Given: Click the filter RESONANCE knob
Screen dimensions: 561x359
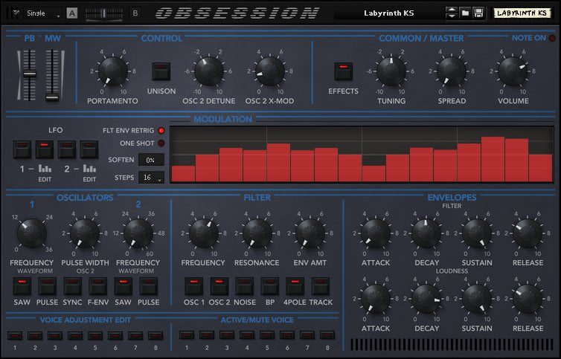Looking at the screenshot, I should pos(257,233).
